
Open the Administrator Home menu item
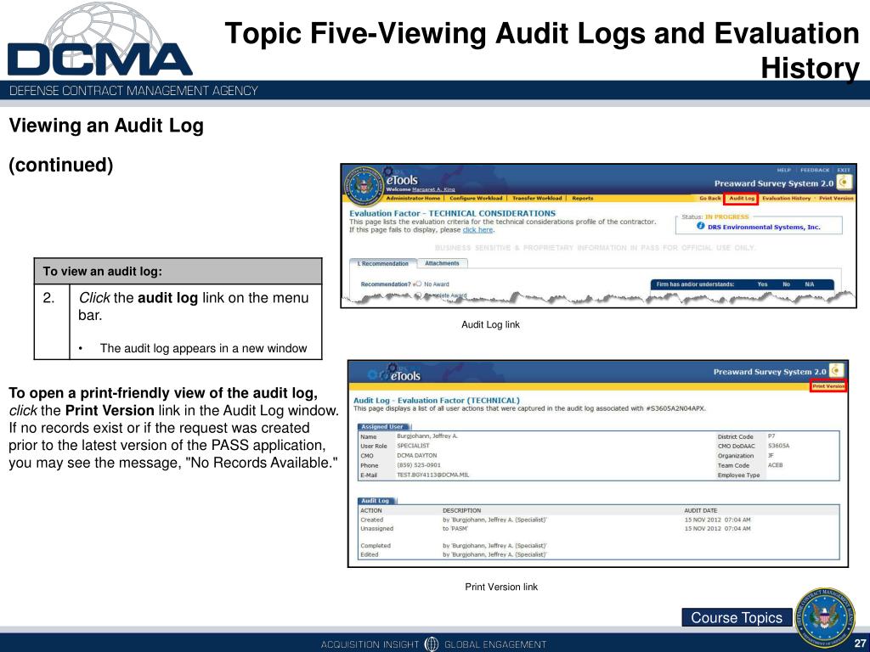(x=413, y=198)
